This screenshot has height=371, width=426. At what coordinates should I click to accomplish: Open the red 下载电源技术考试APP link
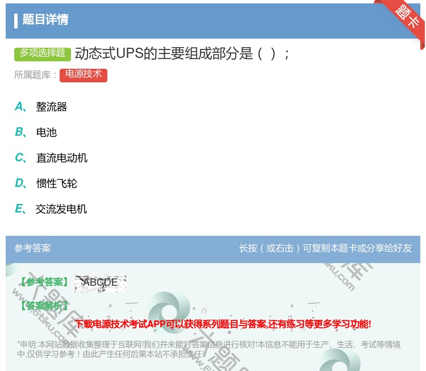point(223,324)
